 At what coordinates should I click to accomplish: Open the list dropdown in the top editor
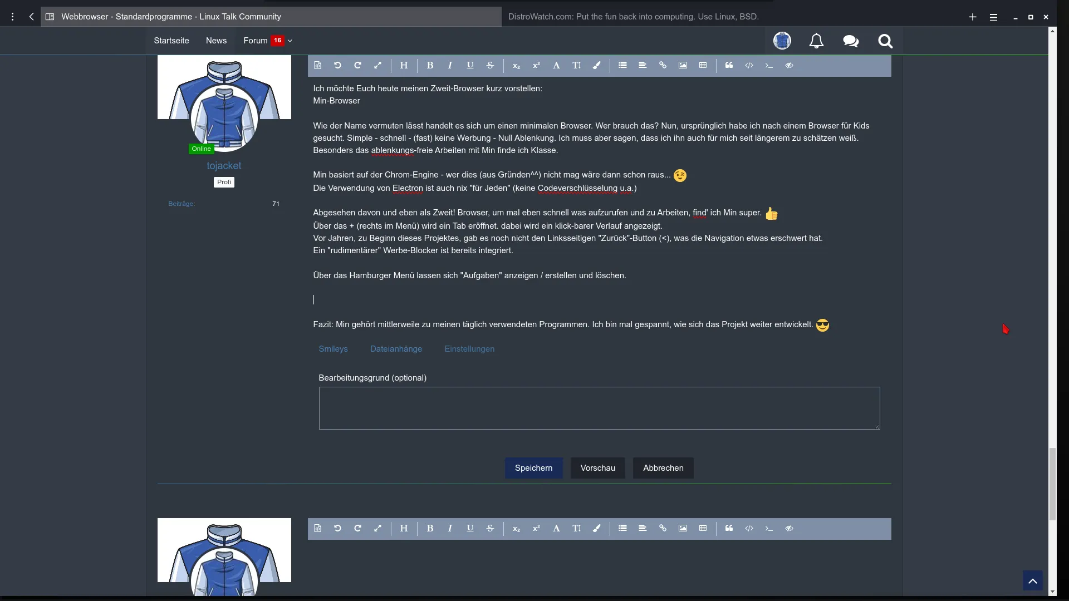[x=622, y=66]
